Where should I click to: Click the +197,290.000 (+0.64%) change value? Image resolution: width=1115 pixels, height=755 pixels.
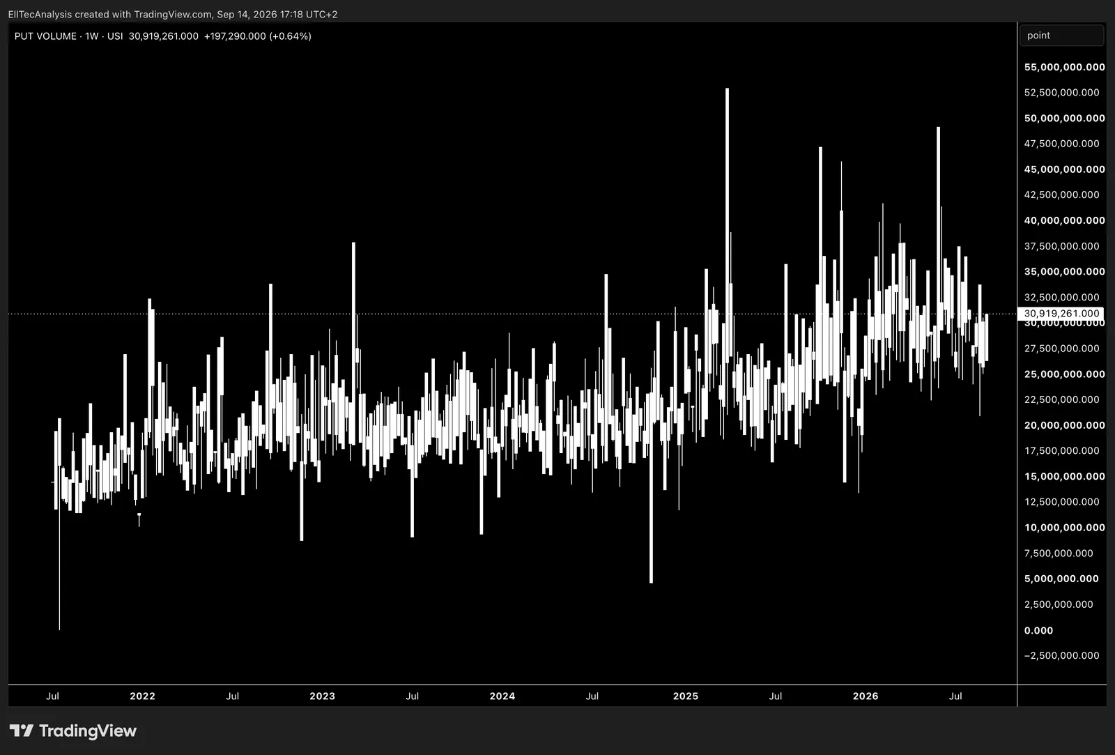pyautogui.click(x=258, y=36)
